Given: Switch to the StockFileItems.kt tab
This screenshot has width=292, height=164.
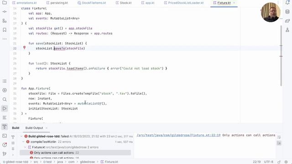Looking at the screenshot, I should (x=92, y=3).
